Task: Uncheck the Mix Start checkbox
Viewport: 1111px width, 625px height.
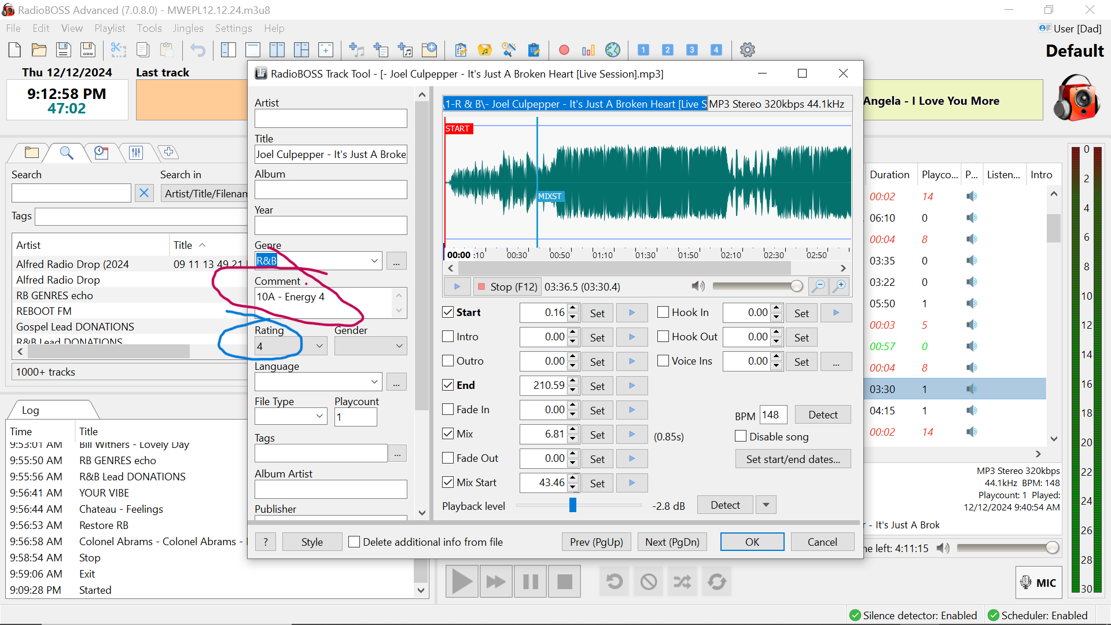Action: point(448,482)
